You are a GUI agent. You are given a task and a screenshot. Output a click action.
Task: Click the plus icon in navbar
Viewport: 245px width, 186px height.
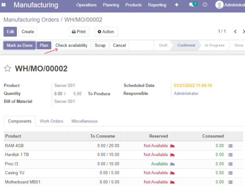[176, 5]
